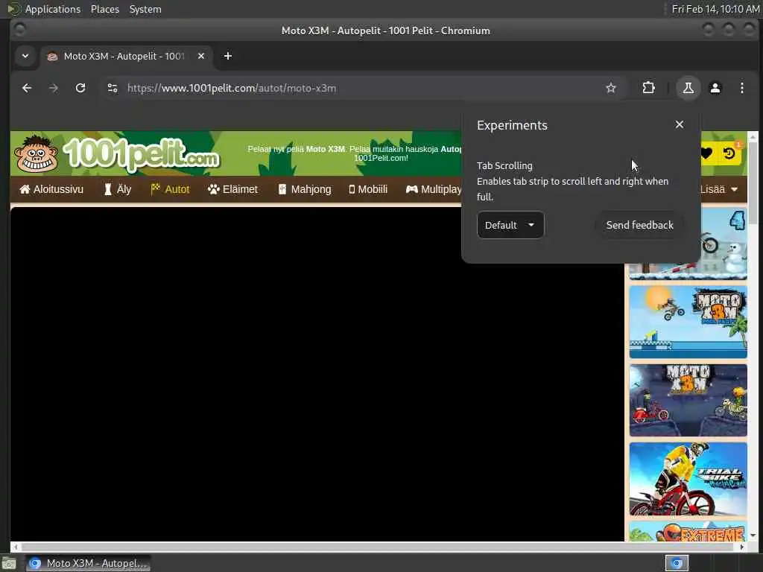This screenshot has width=763, height=572.
Task: Go back using the browser back arrow
Action: [x=27, y=88]
